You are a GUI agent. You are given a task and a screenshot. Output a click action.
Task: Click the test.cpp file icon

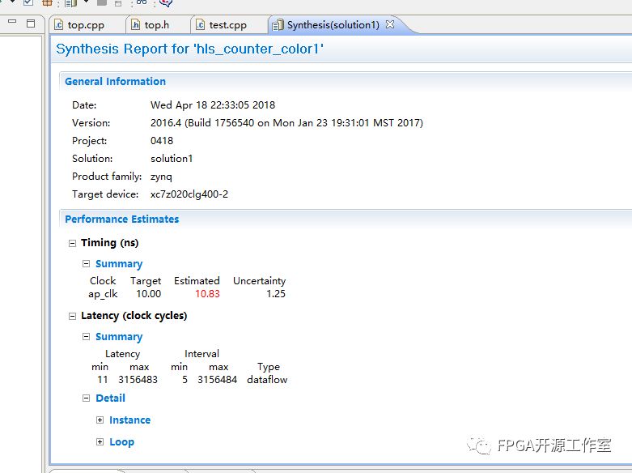(201, 25)
